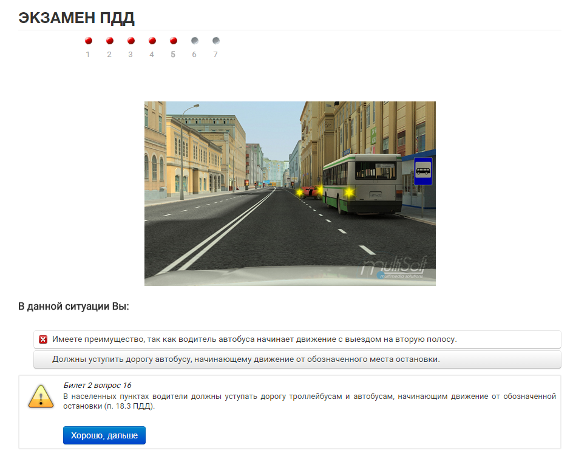Choose answer "Имеете преимущество, так как водитель автобуса…"
Image resolution: width=573 pixels, height=456 pixels.
point(254,339)
